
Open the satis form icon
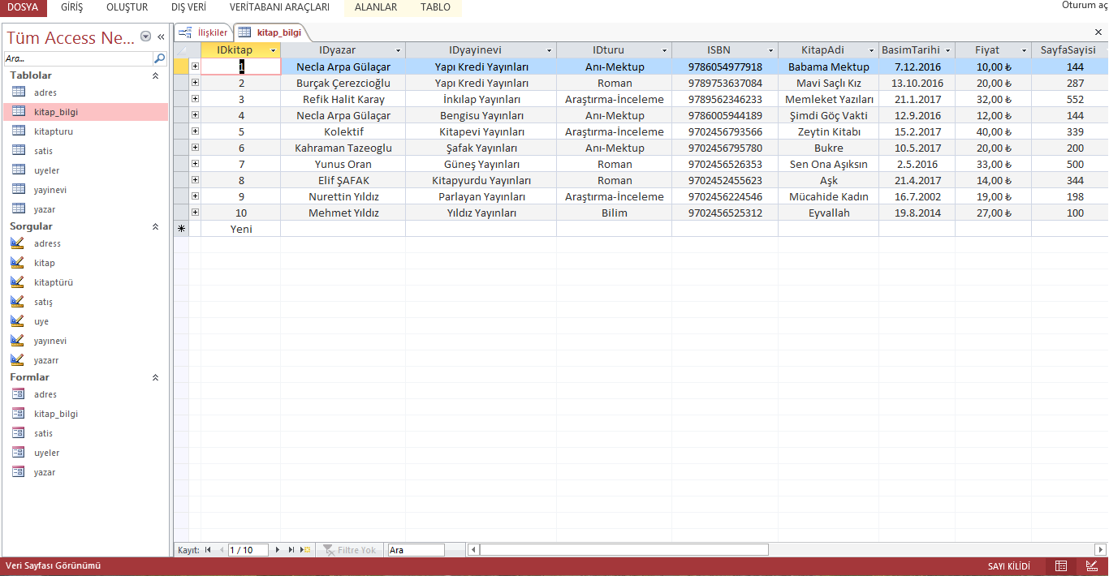click(19, 433)
